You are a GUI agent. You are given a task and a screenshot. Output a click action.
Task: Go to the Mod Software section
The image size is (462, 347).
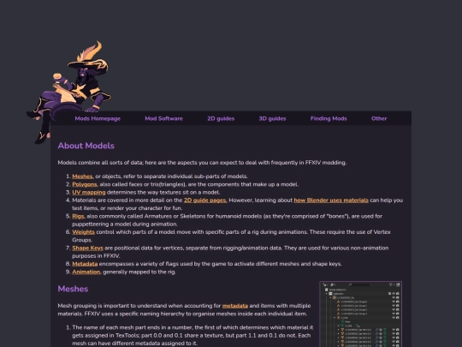(x=163, y=118)
